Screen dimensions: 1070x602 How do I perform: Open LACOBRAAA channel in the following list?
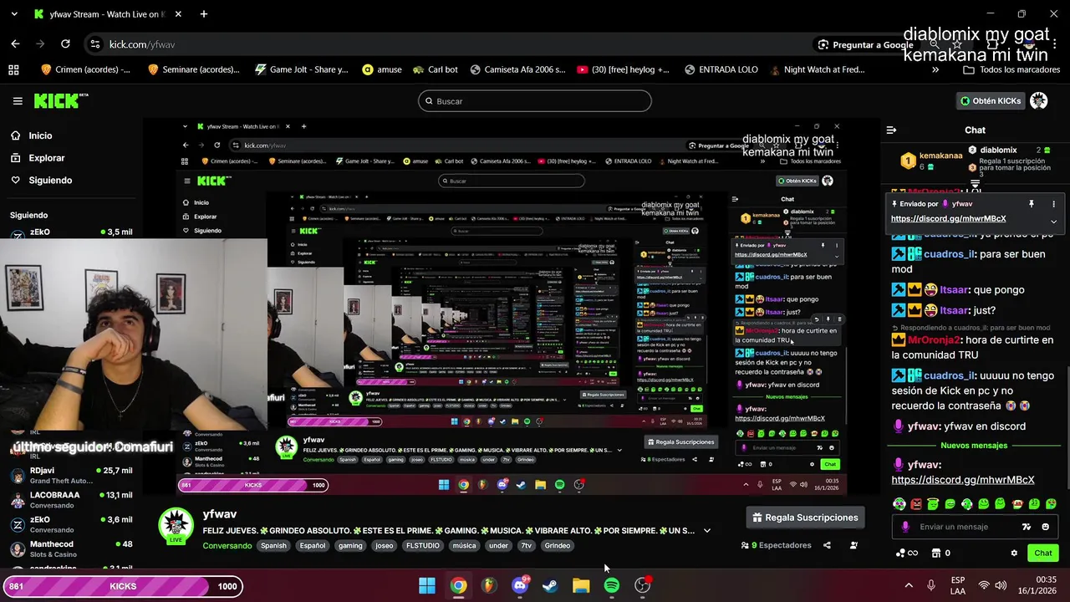coord(71,500)
